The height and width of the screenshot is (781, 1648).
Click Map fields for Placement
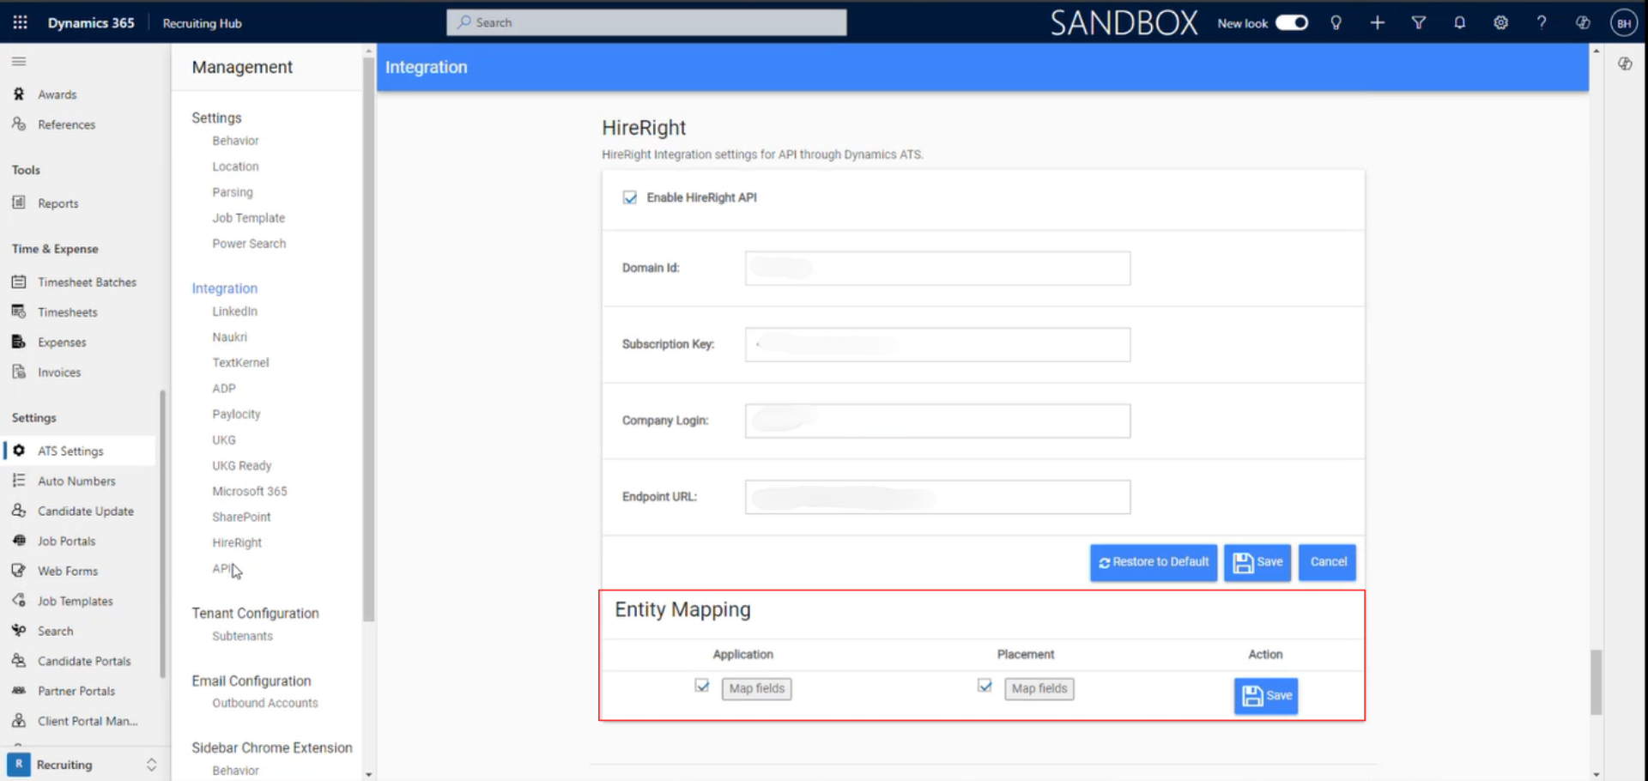click(1039, 689)
